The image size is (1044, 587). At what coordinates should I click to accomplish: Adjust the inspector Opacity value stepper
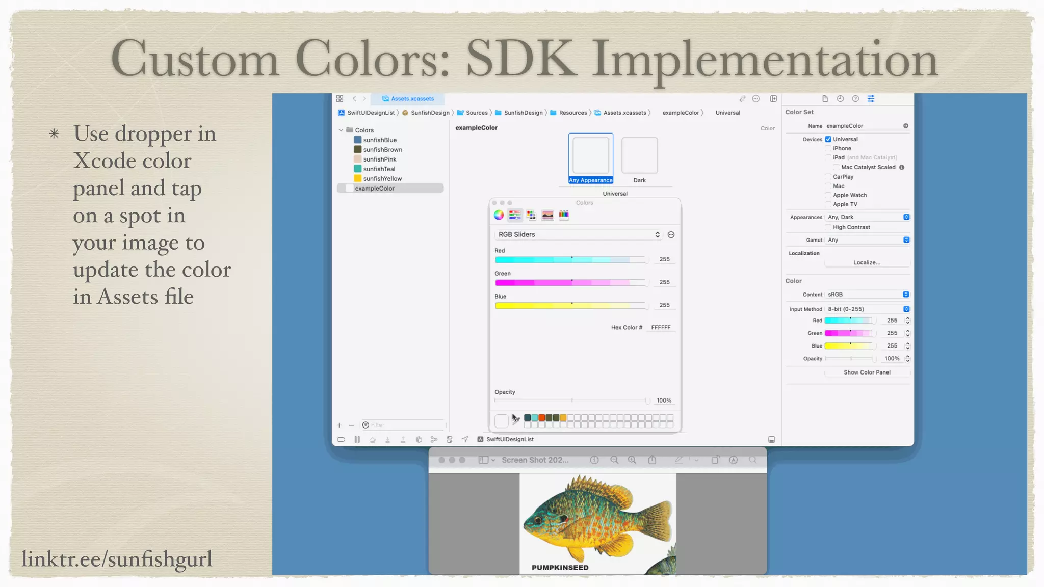(907, 359)
